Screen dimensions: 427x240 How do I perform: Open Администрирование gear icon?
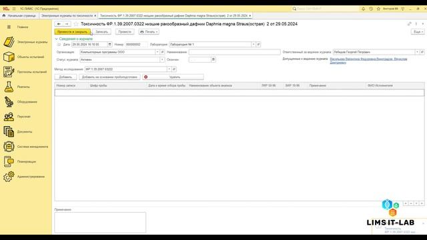9,176
